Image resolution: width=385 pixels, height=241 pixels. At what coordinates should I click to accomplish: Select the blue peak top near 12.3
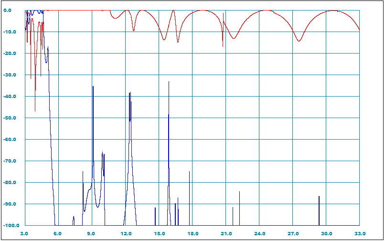pos(129,93)
